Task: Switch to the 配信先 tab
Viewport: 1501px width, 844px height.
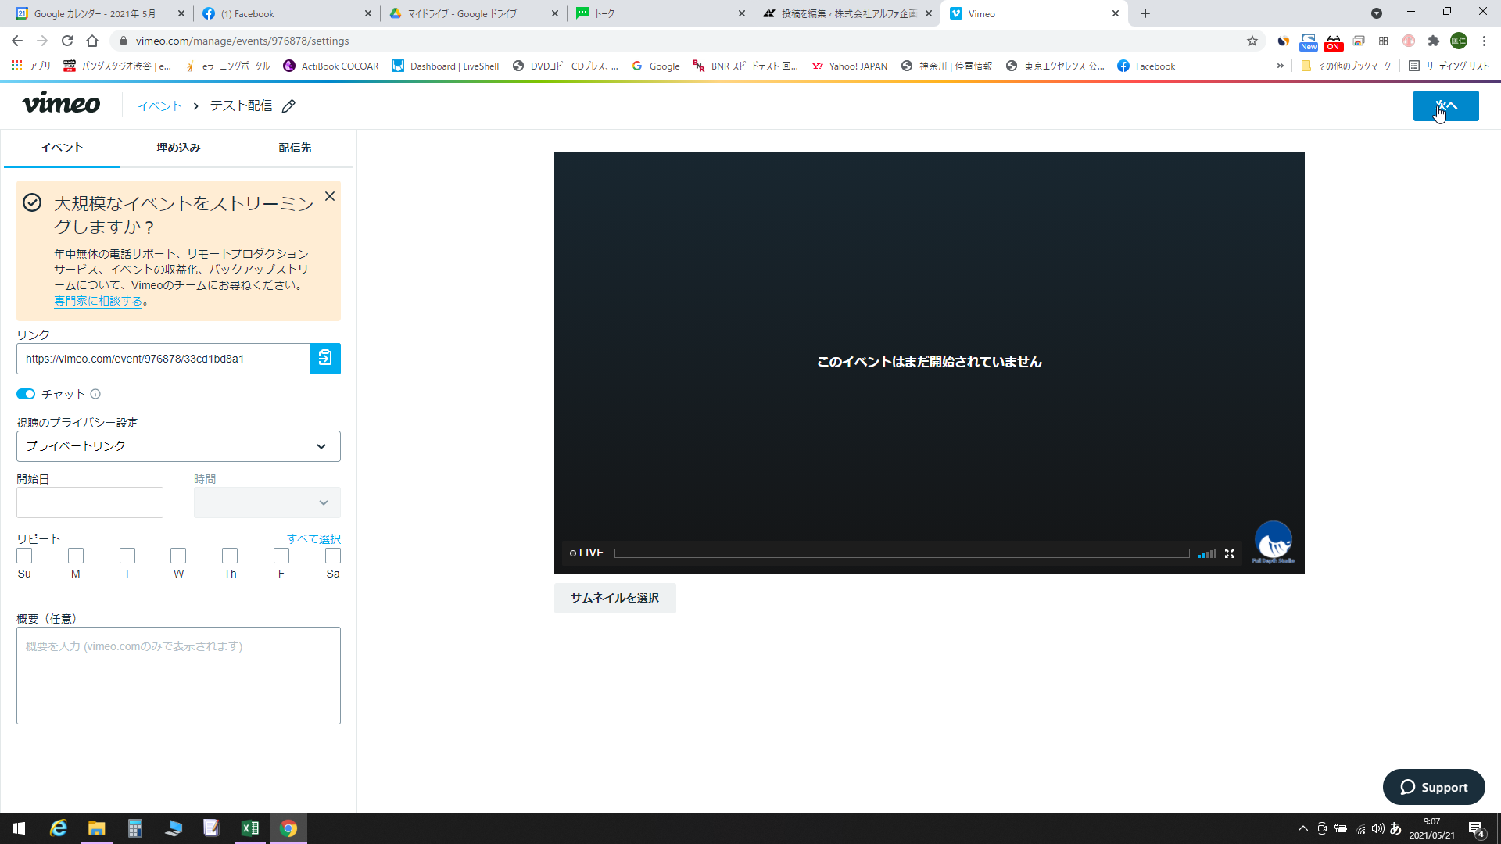Action: coord(295,148)
